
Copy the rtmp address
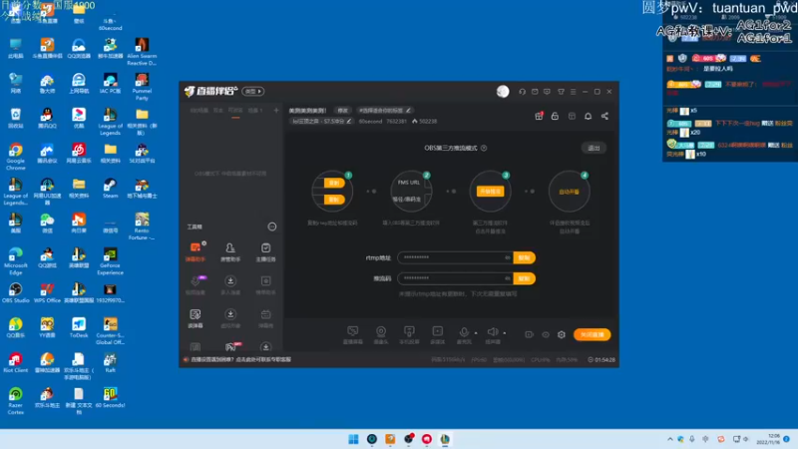click(x=525, y=257)
